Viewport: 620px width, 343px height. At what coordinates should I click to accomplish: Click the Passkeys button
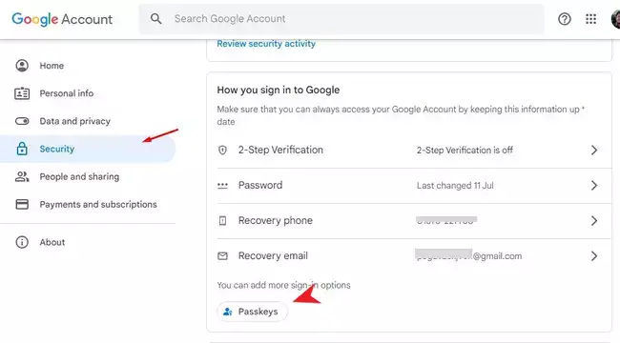(x=252, y=312)
